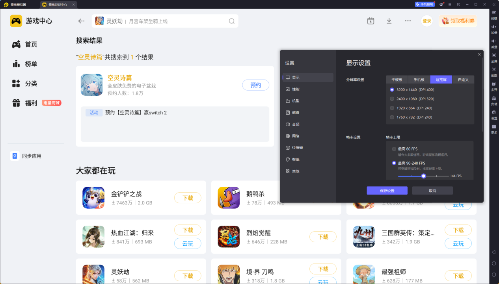Open 同步应用 sync apps
The width and height of the screenshot is (499, 284).
tap(26, 156)
